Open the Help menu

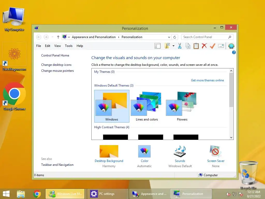coord(80,46)
